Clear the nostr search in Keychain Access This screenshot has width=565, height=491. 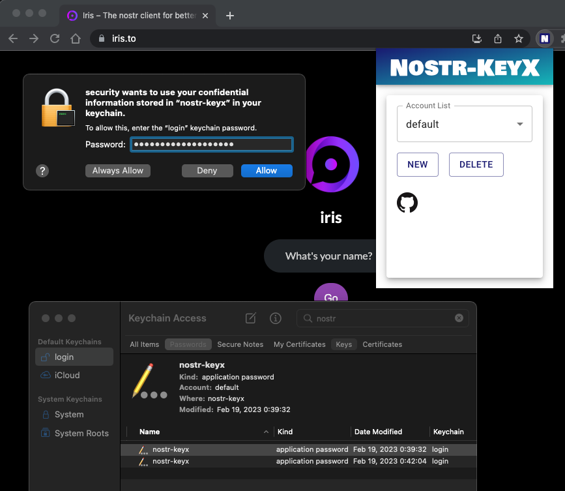point(459,318)
